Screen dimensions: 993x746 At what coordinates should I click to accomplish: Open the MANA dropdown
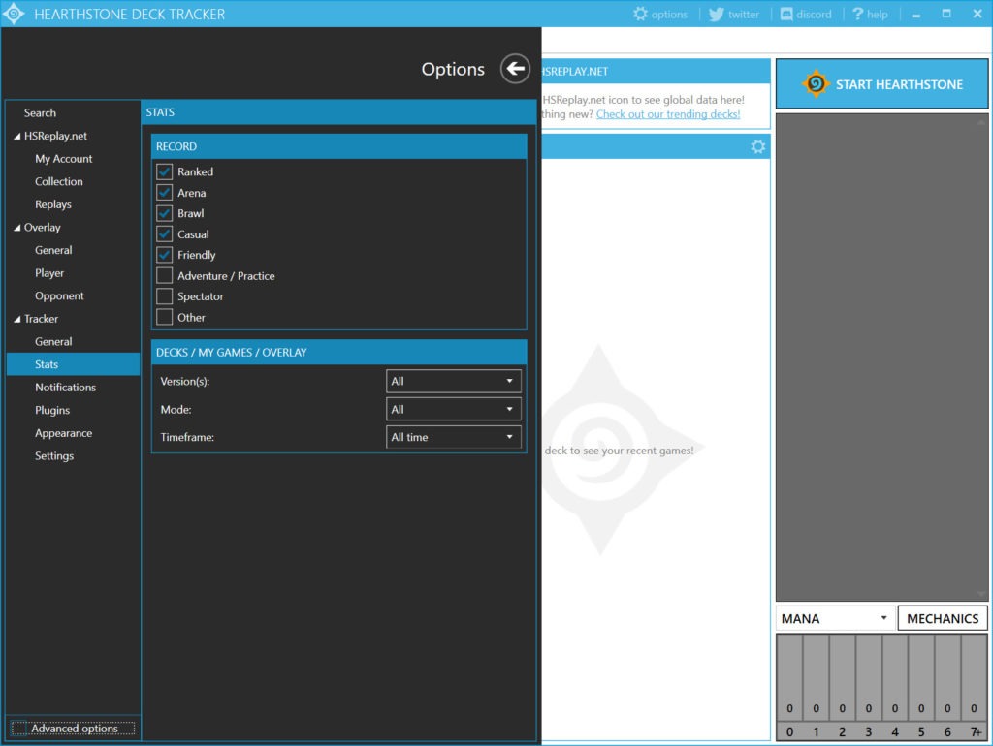[835, 618]
